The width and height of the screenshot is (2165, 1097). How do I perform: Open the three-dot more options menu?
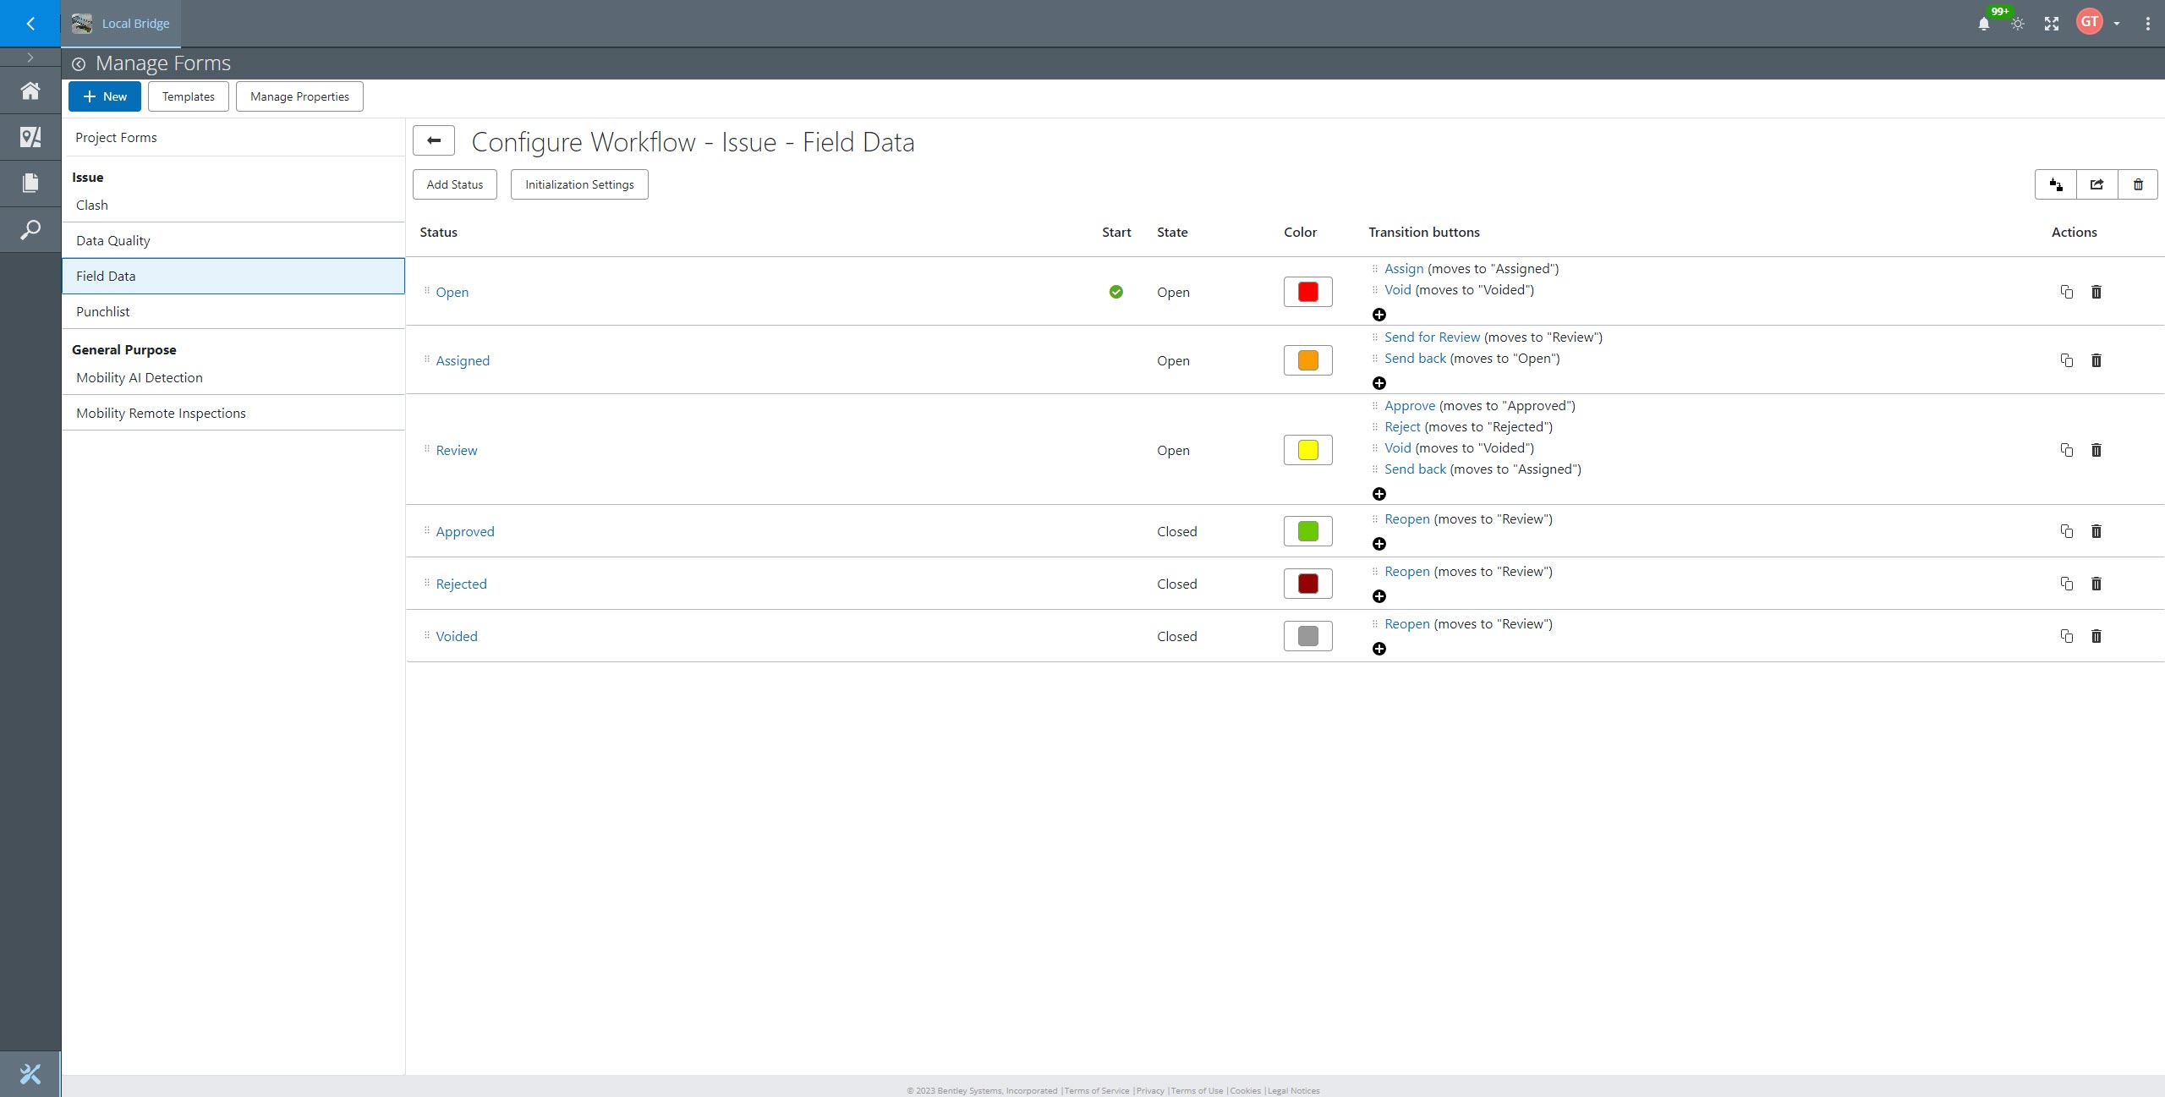(x=2147, y=24)
